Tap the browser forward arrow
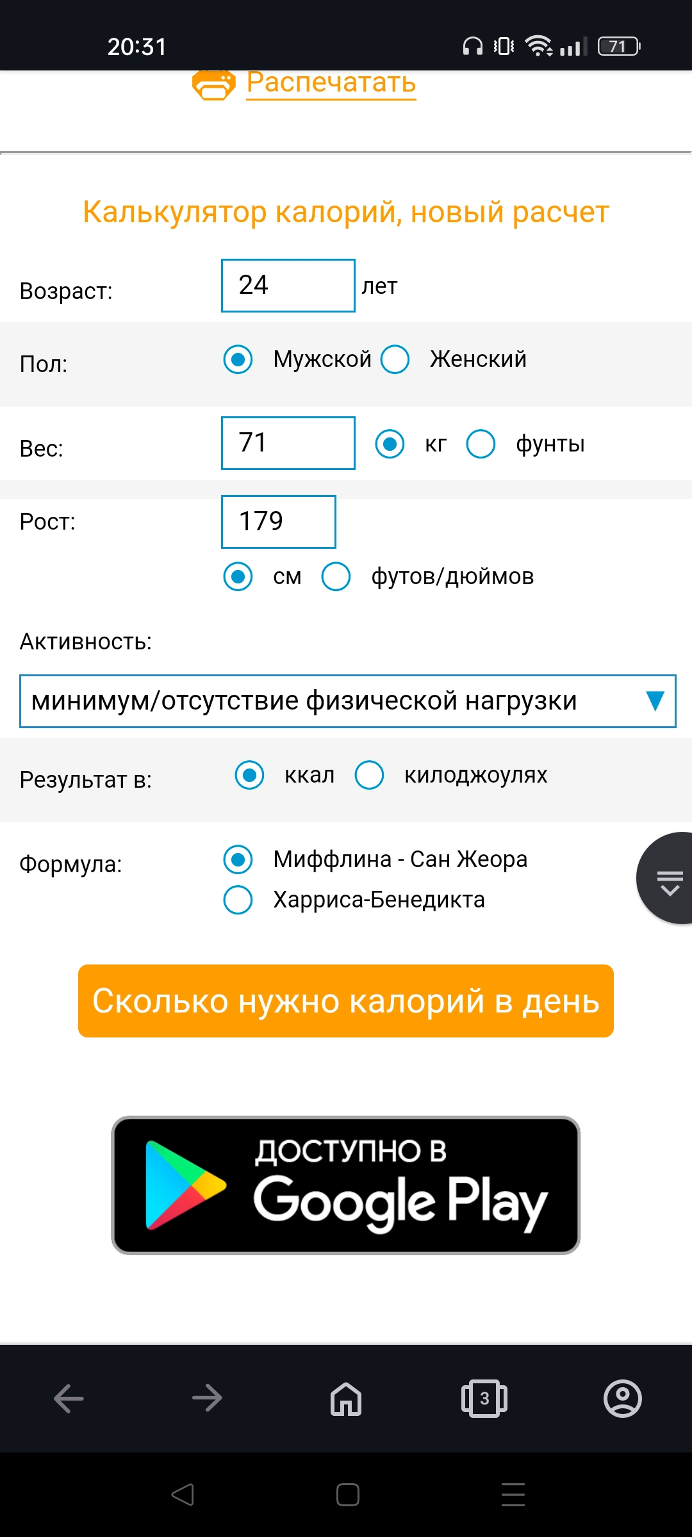 tap(207, 1397)
